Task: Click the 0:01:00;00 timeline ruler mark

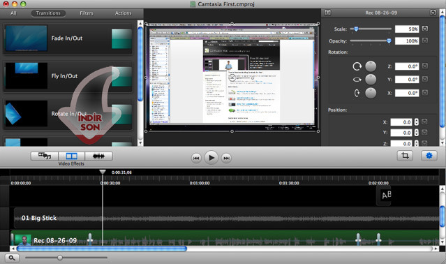Action: (200, 183)
